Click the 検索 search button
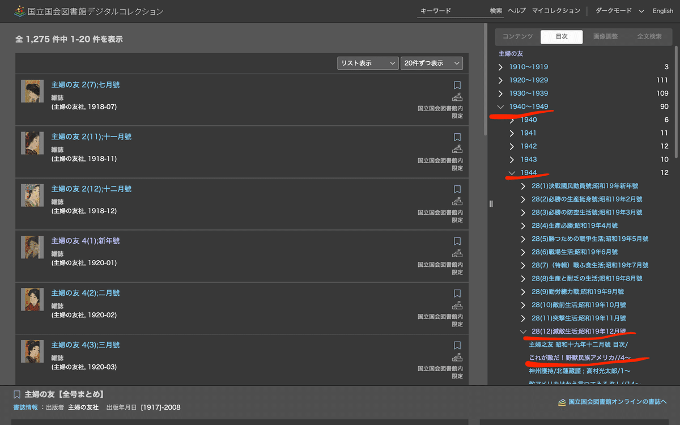680x425 pixels. [x=496, y=11]
